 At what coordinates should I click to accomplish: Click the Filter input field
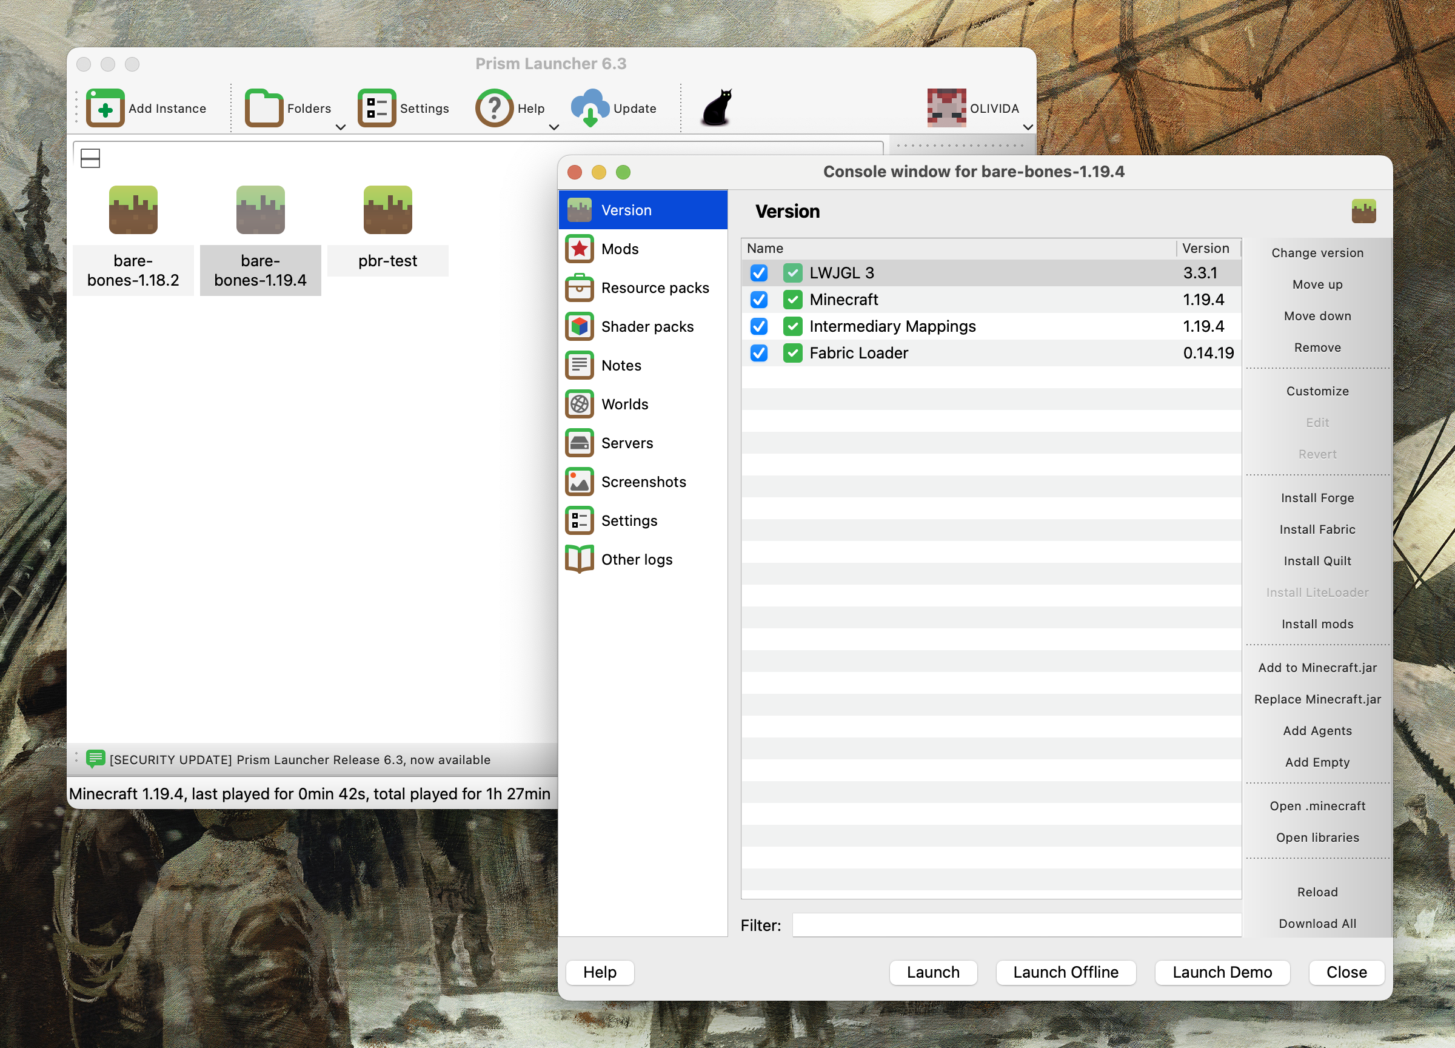(1016, 925)
